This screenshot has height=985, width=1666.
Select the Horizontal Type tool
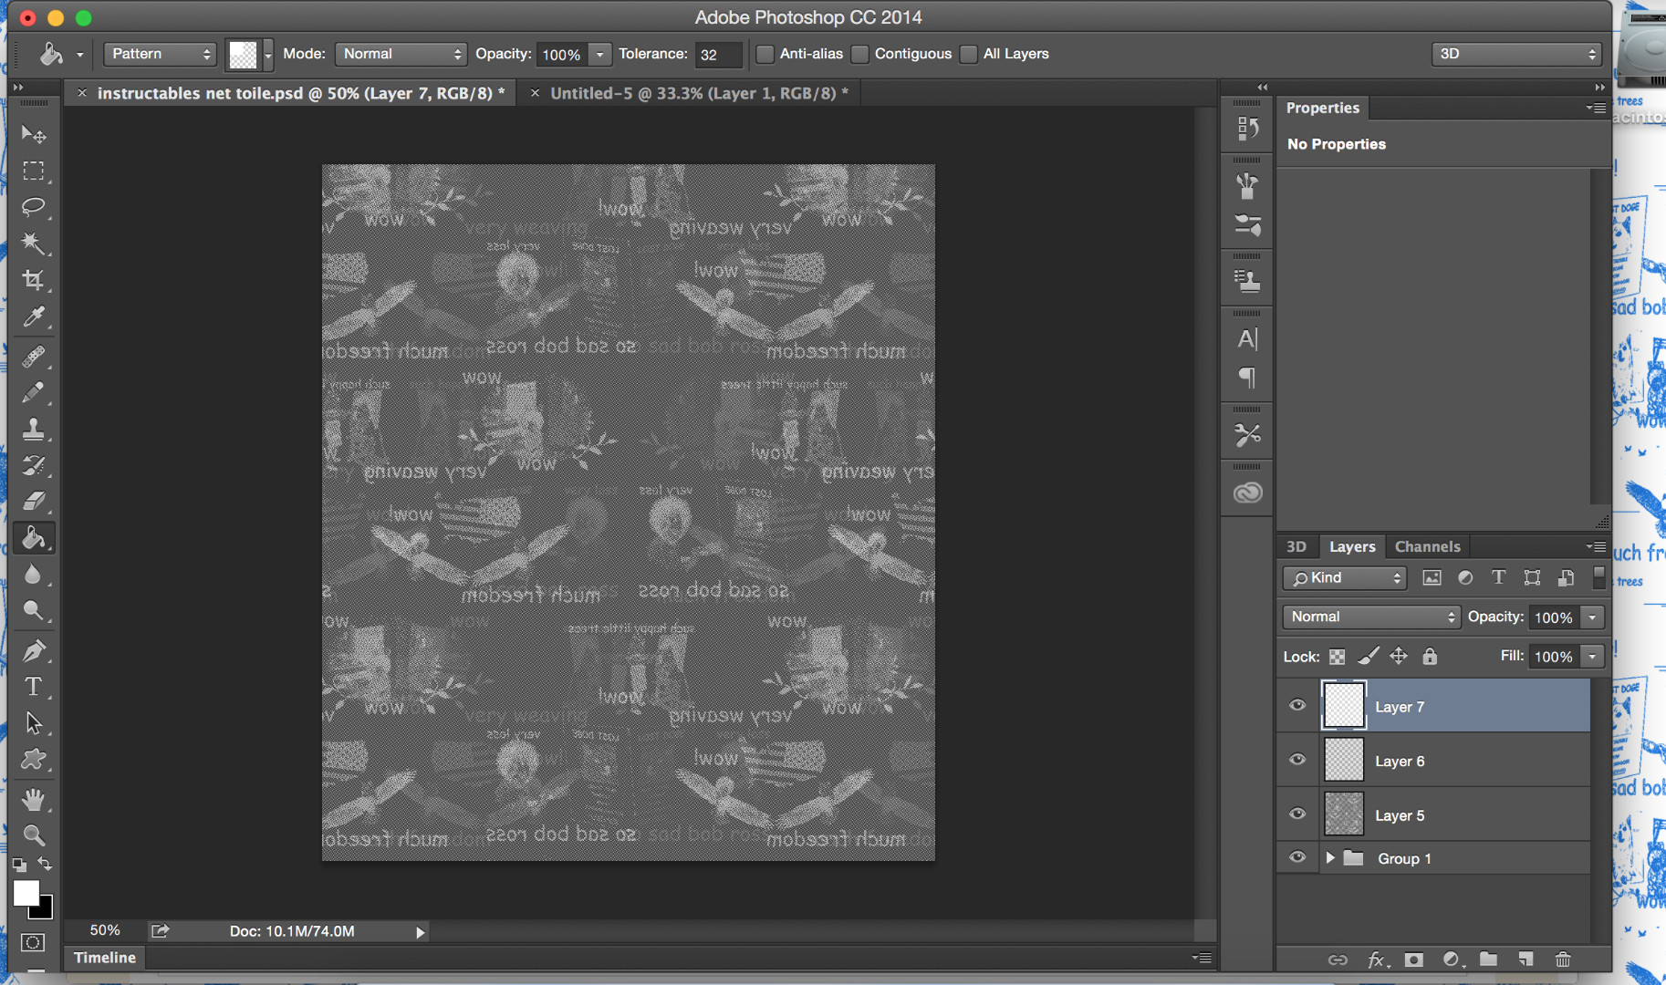pos(34,687)
